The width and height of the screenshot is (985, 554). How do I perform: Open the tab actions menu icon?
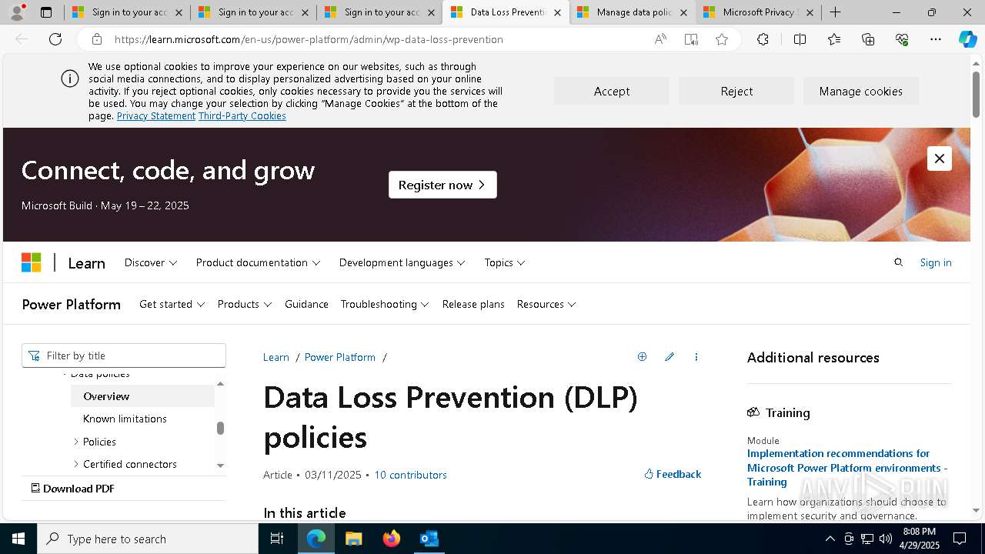coord(46,12)
